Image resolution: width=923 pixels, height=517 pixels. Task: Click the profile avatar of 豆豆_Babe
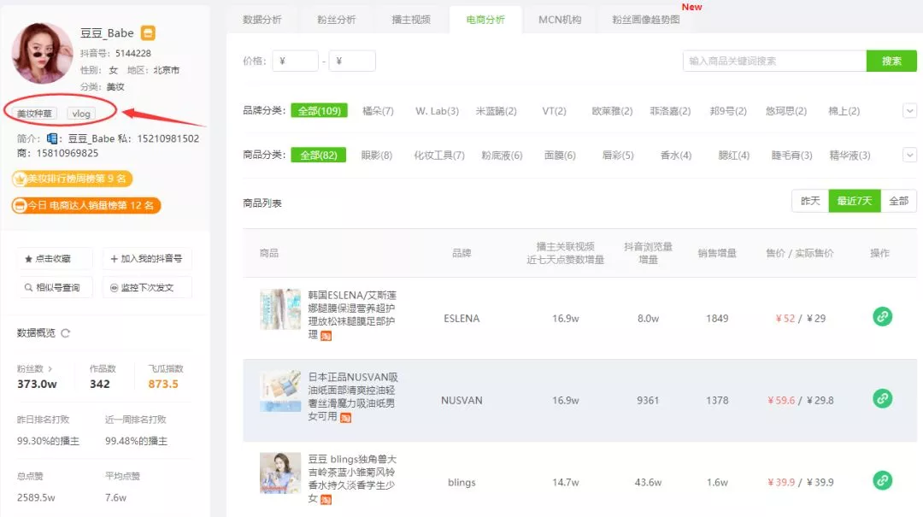[x=41, y=53]
